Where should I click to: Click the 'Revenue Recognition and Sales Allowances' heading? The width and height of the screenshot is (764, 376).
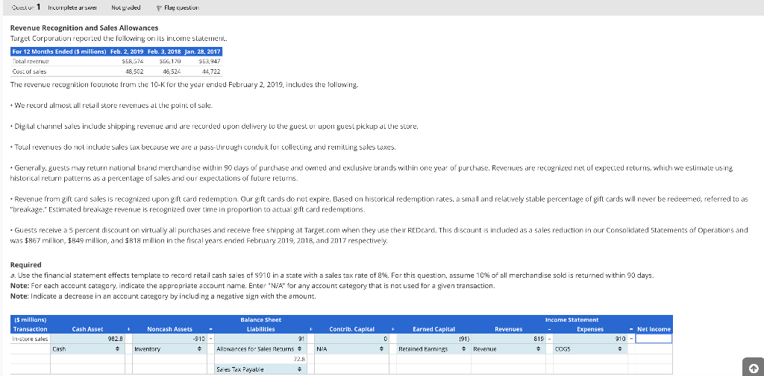click(x=84, y=28)
